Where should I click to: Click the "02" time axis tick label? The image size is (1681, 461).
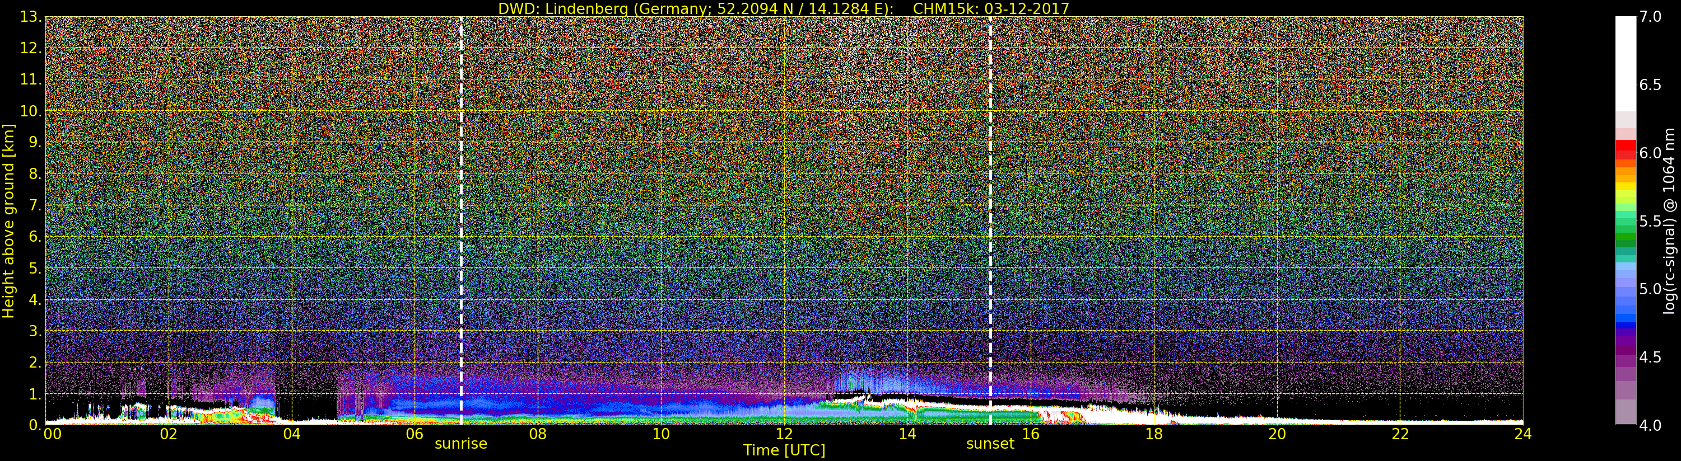tap(169, 434)
